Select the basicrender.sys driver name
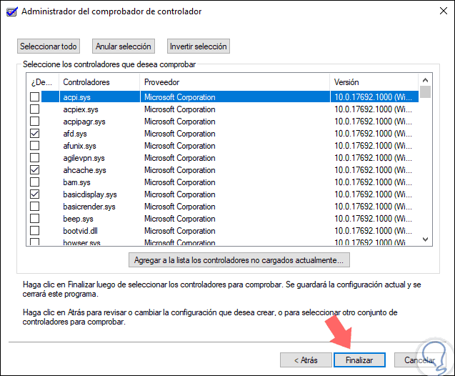 click(89, 207)
